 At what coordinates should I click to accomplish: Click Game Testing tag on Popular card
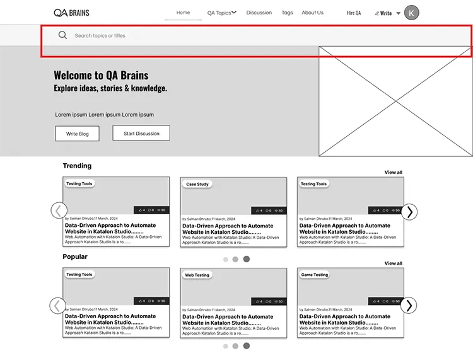coord(314,275)
